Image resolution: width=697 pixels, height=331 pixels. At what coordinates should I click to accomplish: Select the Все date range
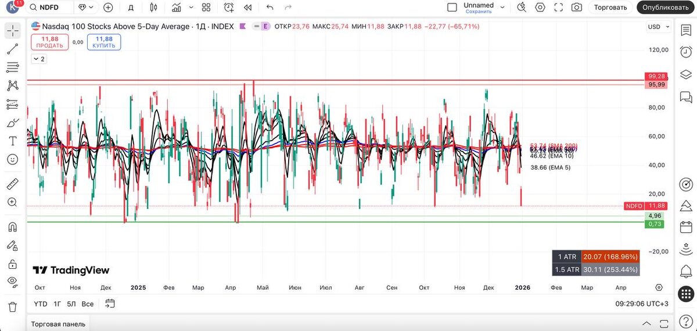point(88,304)
